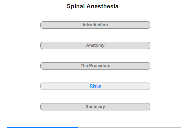Click the blue filled part of progress bar
Viewport: 188px width, 129px height.
click(x=42, y=127)
